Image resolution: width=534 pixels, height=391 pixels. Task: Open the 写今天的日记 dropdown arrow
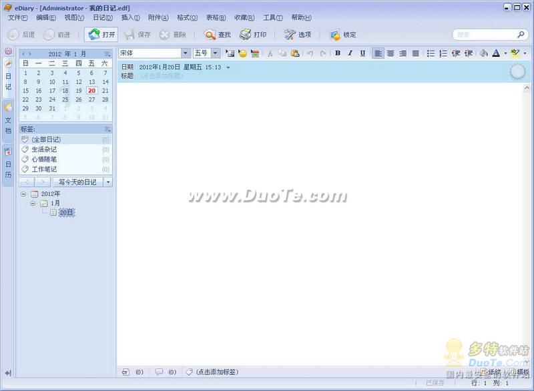108,182
